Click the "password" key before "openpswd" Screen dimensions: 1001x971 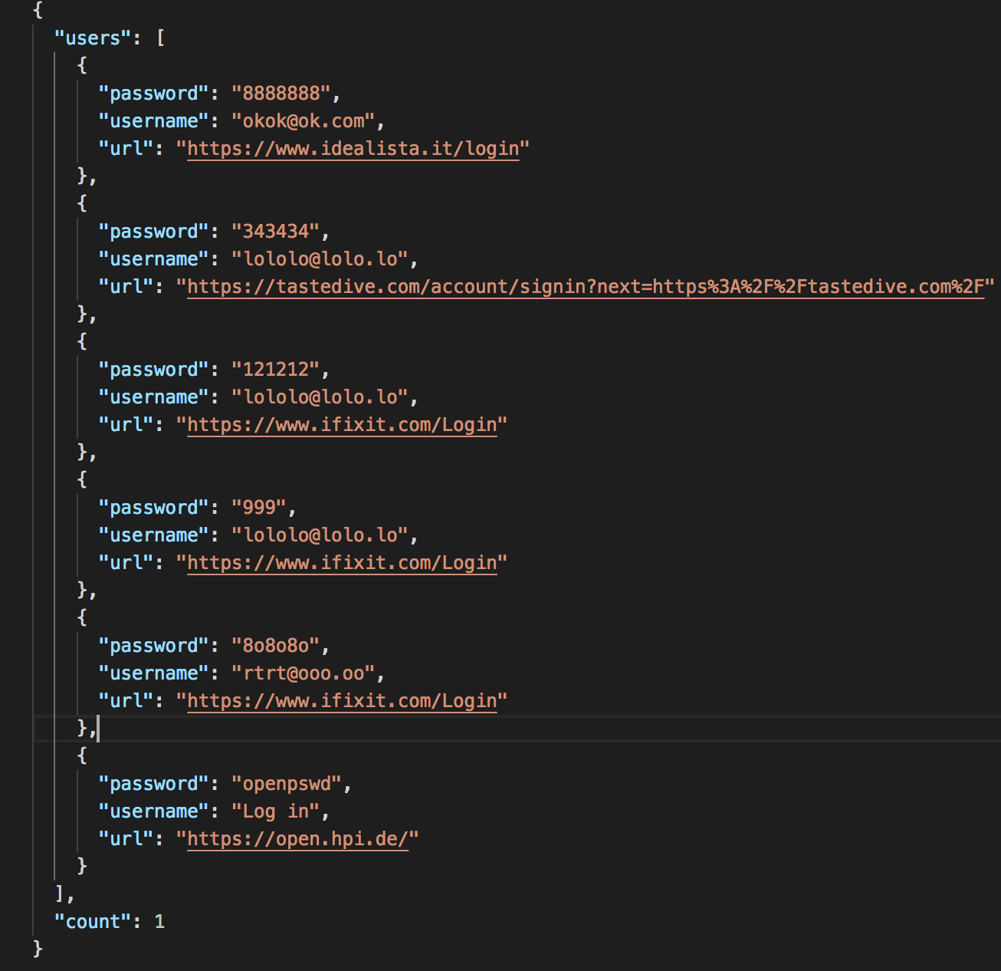pos(153,783)
